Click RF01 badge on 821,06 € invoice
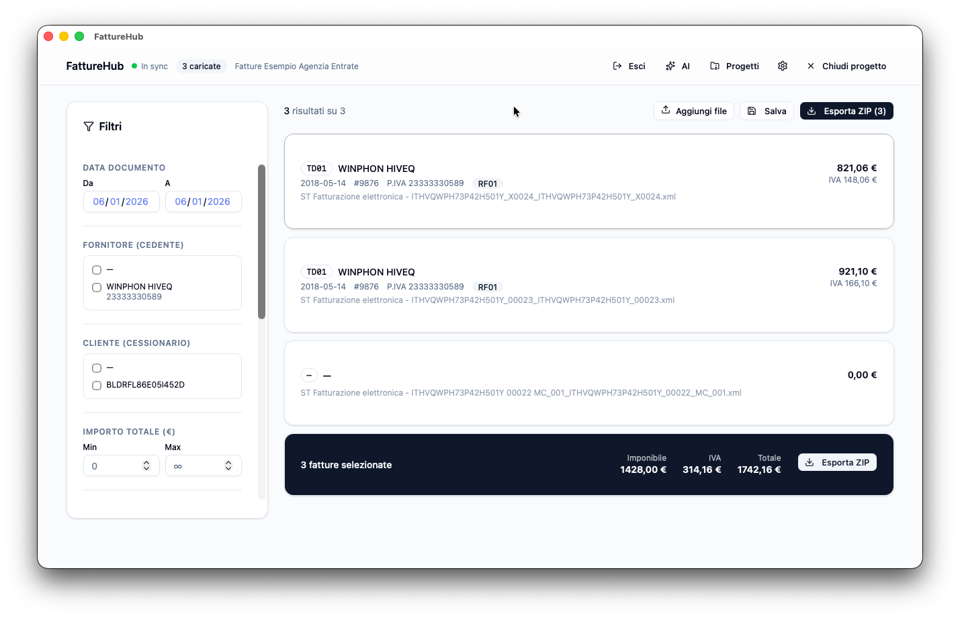Screen dimensions: 960x618 (488, 183)
